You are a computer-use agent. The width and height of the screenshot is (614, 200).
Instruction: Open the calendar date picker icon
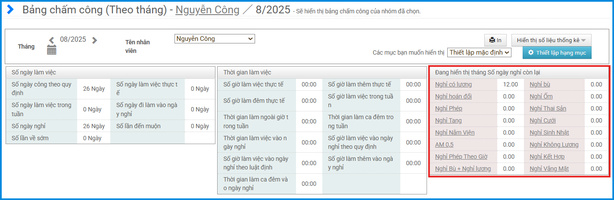pyautogui.click(x=52, y=50)
